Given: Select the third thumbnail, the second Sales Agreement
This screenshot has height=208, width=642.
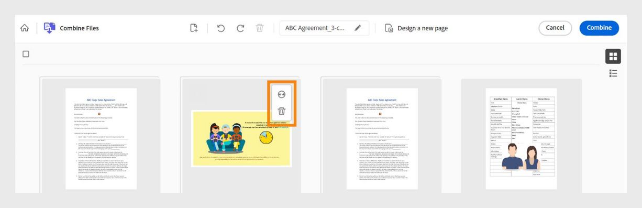Looking at the screenshot, I should click(x=382, y=138).
